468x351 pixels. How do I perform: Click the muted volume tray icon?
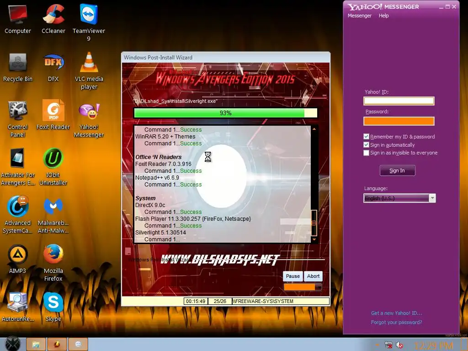click(x=399, y=346)
